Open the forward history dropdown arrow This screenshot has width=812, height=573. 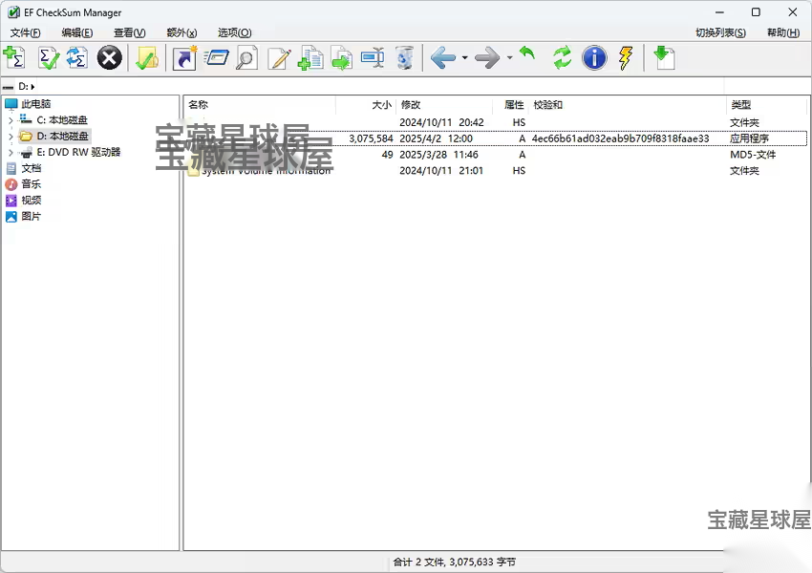[509, 57]
